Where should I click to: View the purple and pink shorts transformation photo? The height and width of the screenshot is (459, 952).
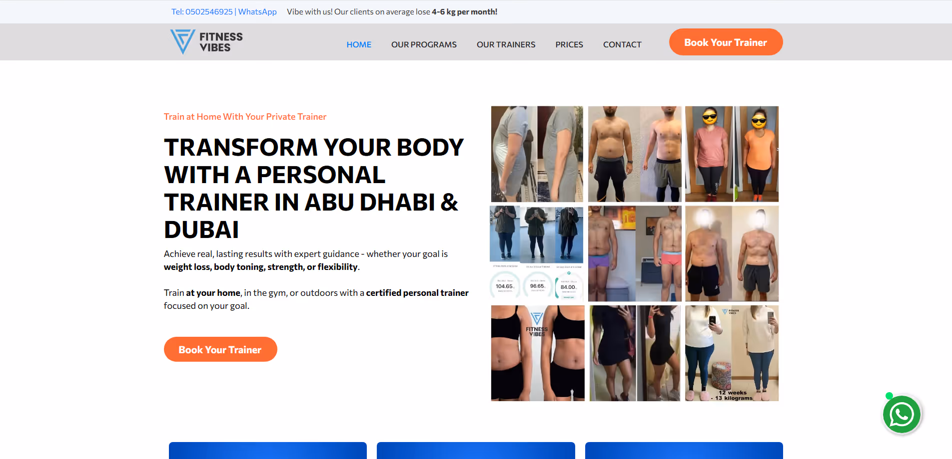tap(635, 253)
